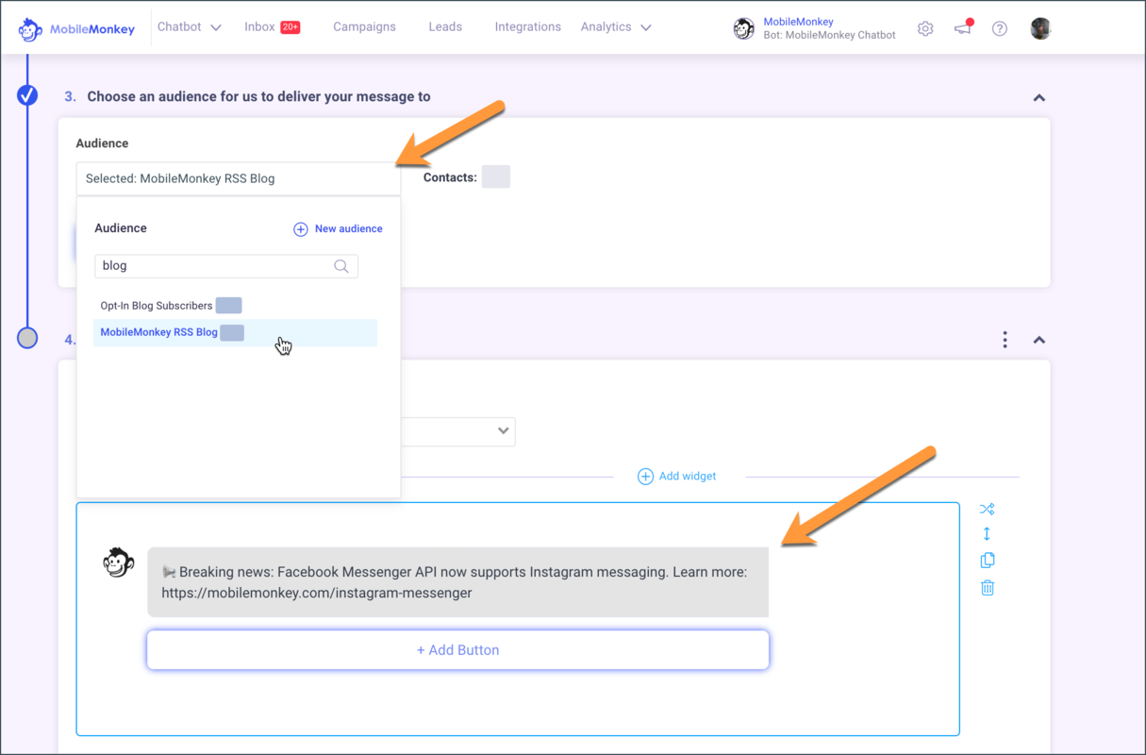Screen dimensions: 1146x755
Task: Click the resize arrows icon on the widget
Action: (x=988, y=534)
